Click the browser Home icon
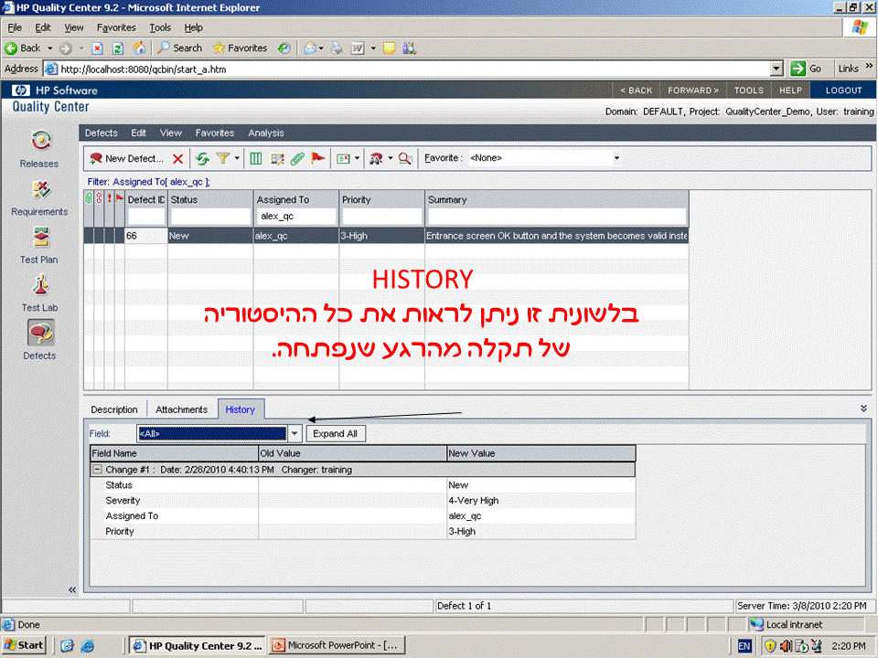878x658 pixels. [139, 48]
